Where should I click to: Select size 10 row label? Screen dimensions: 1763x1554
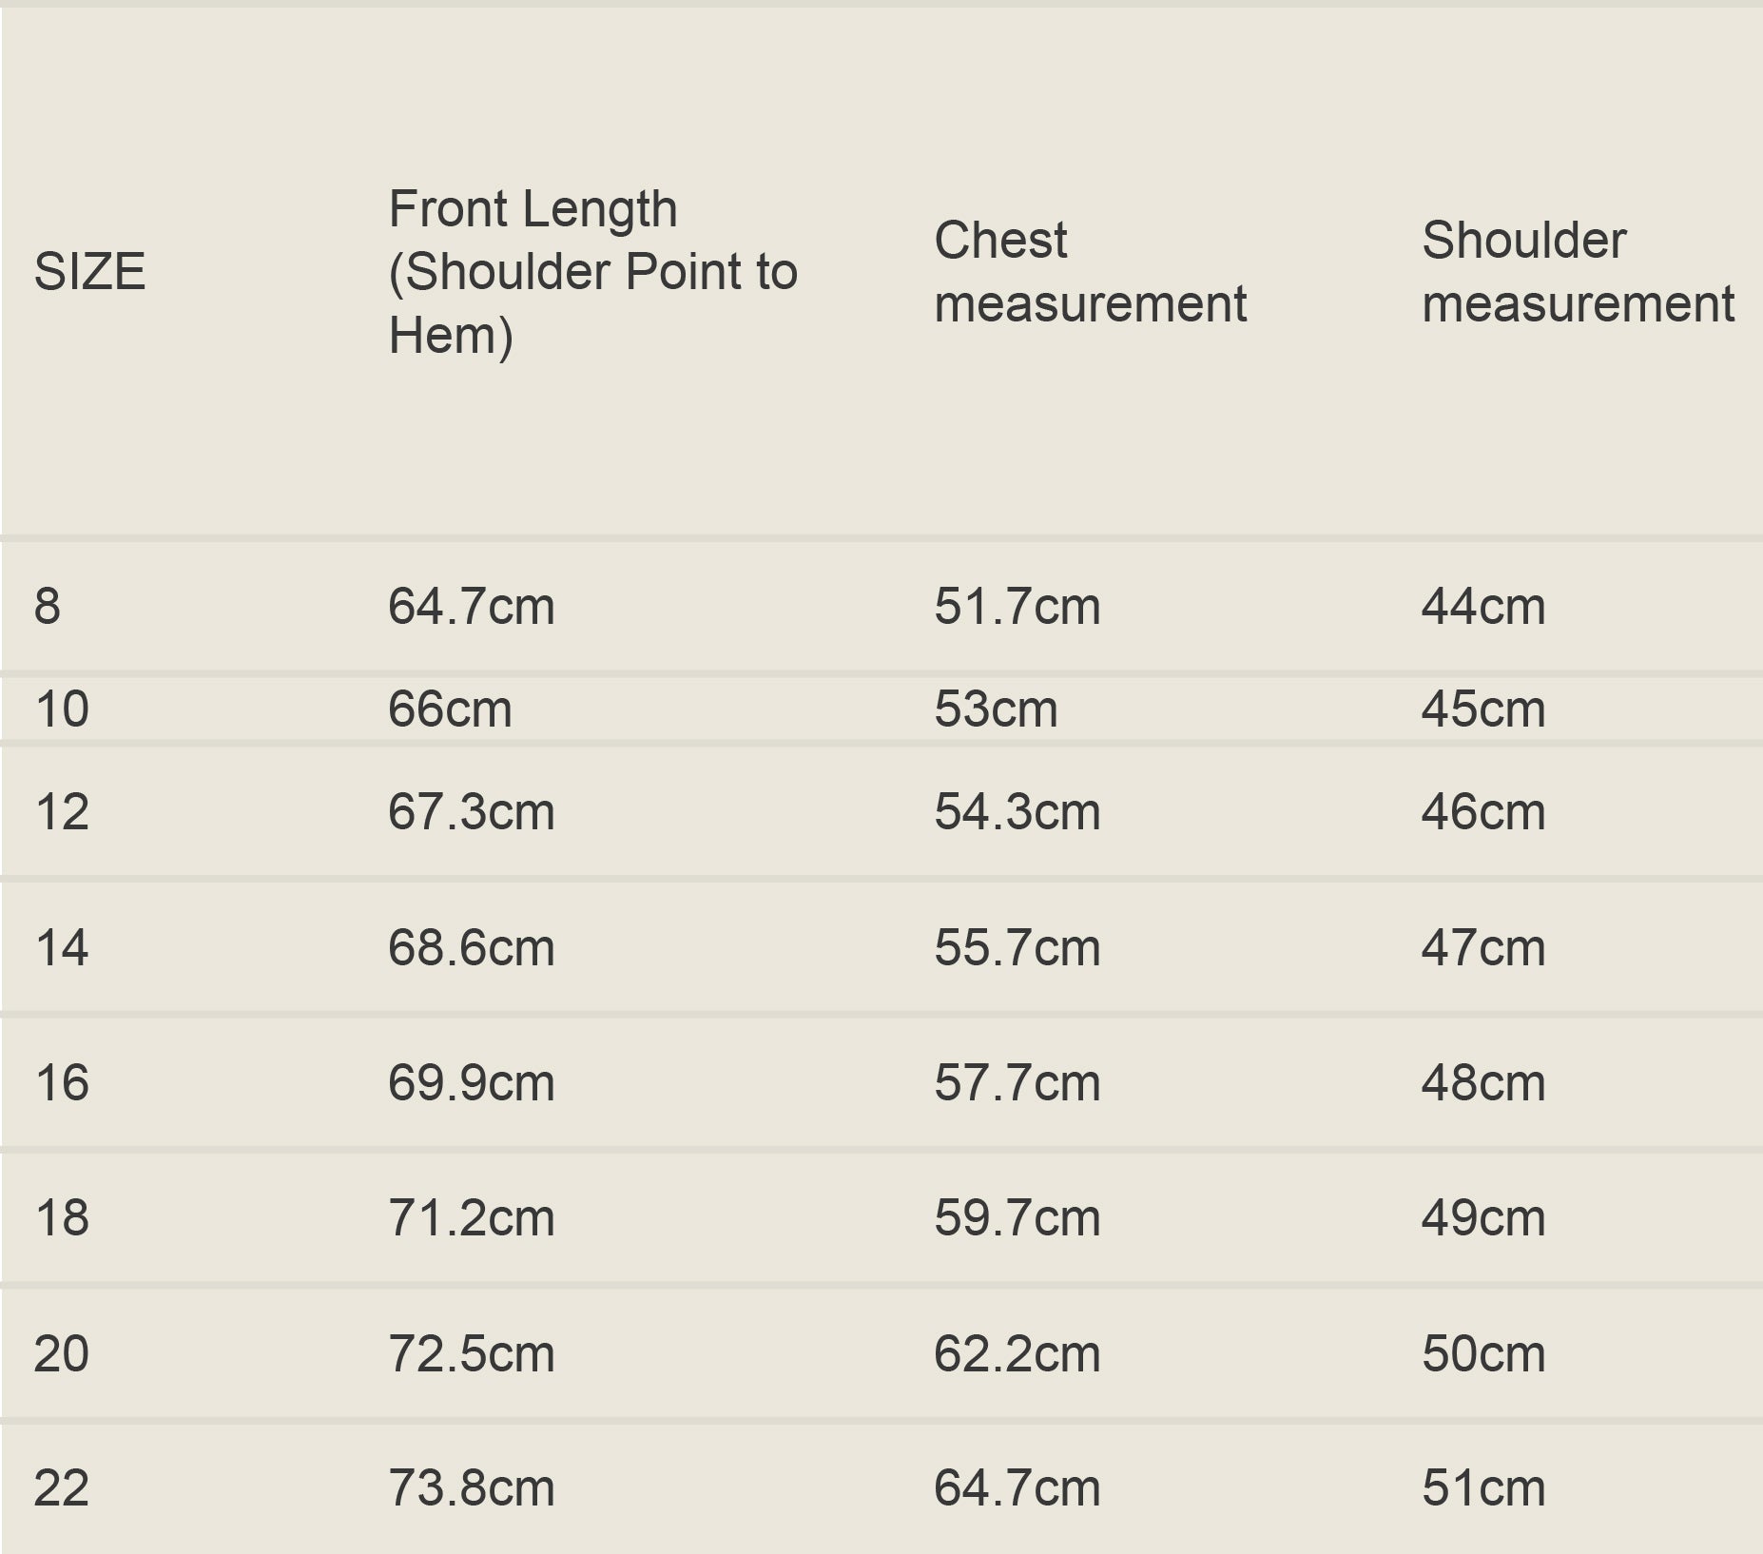[62, 709]
